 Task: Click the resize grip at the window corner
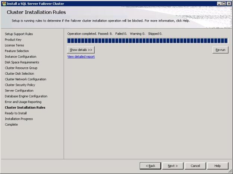(230, 171)
